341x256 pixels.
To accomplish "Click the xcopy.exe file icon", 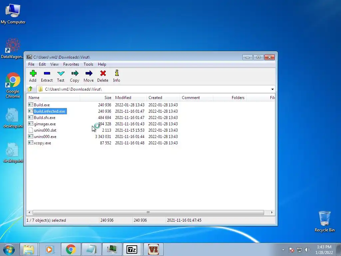I will (x=31, y=143).
